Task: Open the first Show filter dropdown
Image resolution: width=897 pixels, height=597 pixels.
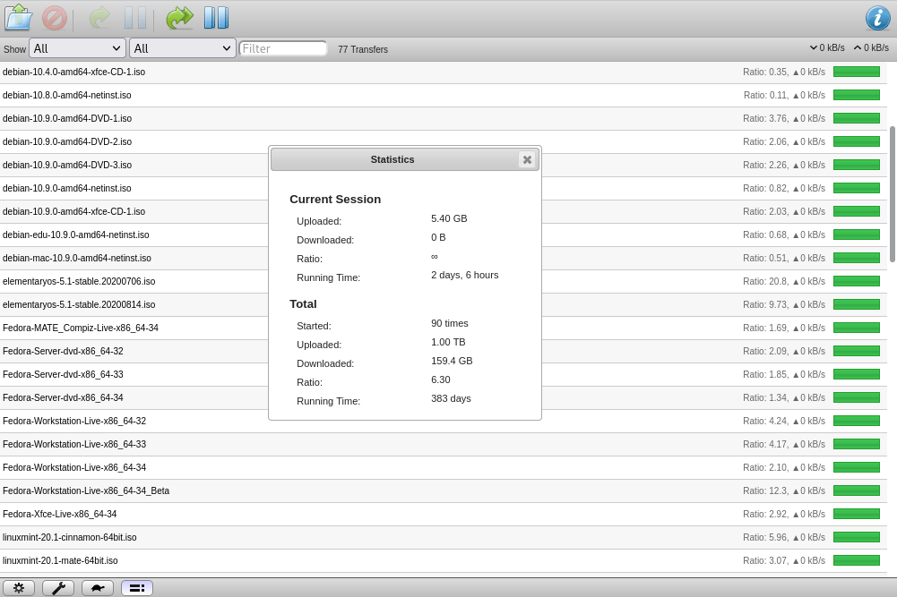Action: pyautogui.click(x=77, y=48)
